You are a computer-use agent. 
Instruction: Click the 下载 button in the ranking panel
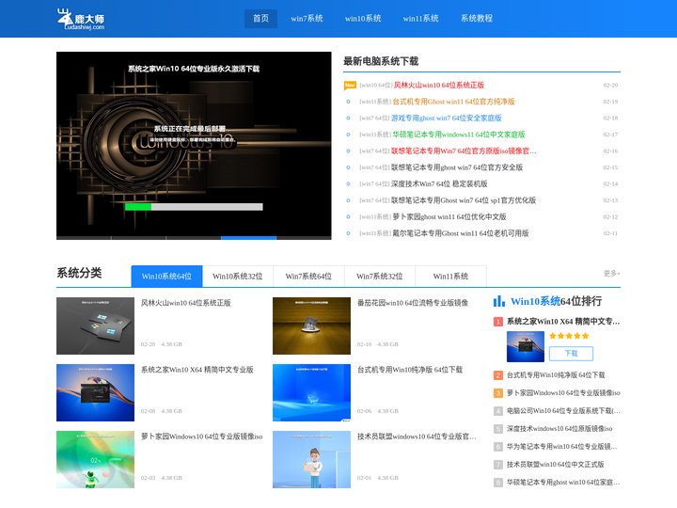[x=572, y=354]
